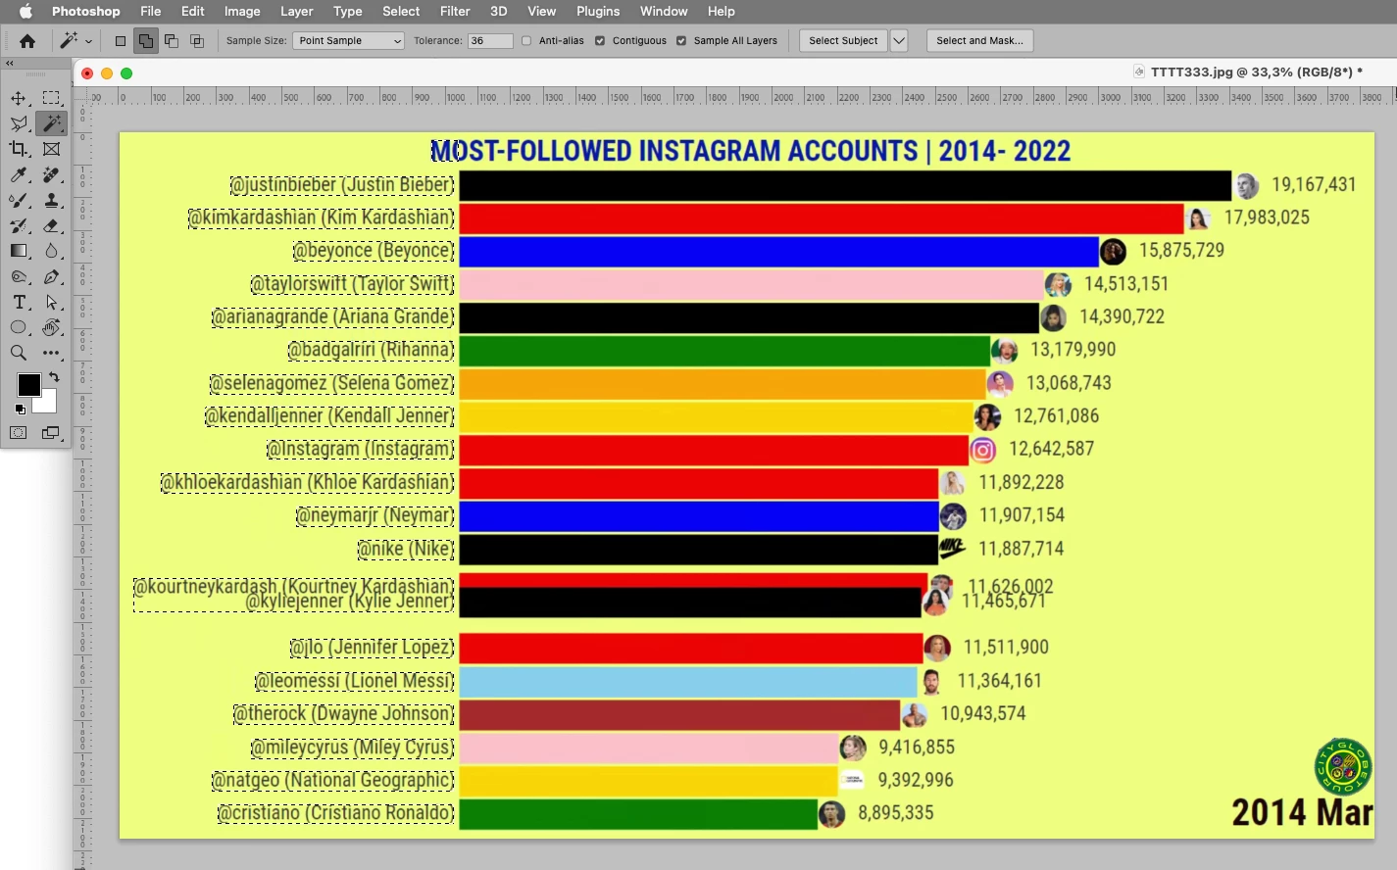Screen dimensions: 1397x870
Task: Click the @nike black bar in the image
Action: [x=698, y=549]
